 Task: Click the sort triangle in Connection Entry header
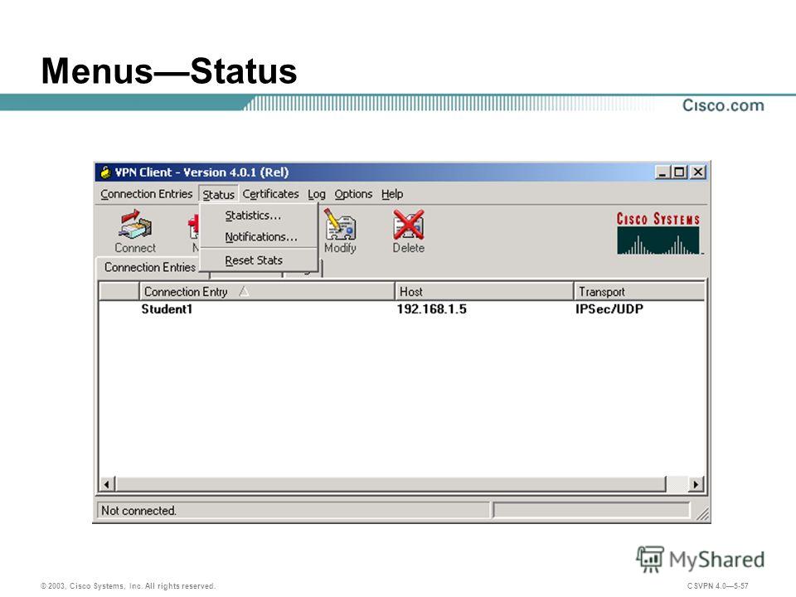point(244,291)
